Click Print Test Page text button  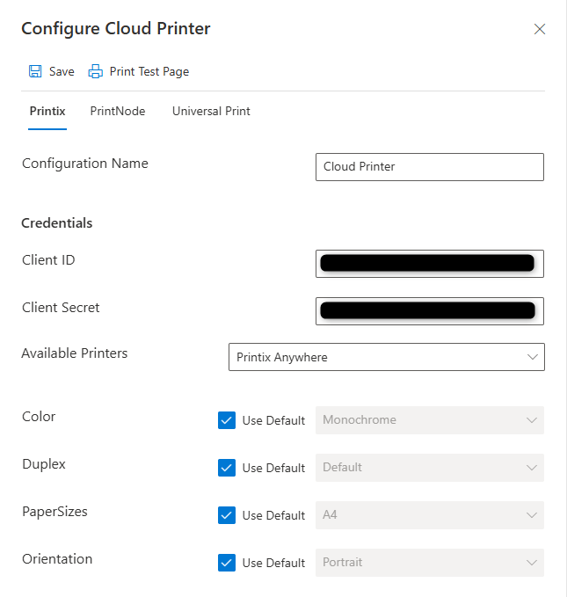[x=149, y=71]
